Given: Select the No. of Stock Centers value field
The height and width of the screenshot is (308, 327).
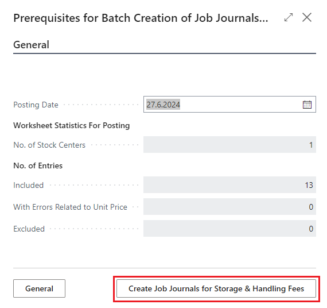Looking at the screenshot, I should [229, 145].
